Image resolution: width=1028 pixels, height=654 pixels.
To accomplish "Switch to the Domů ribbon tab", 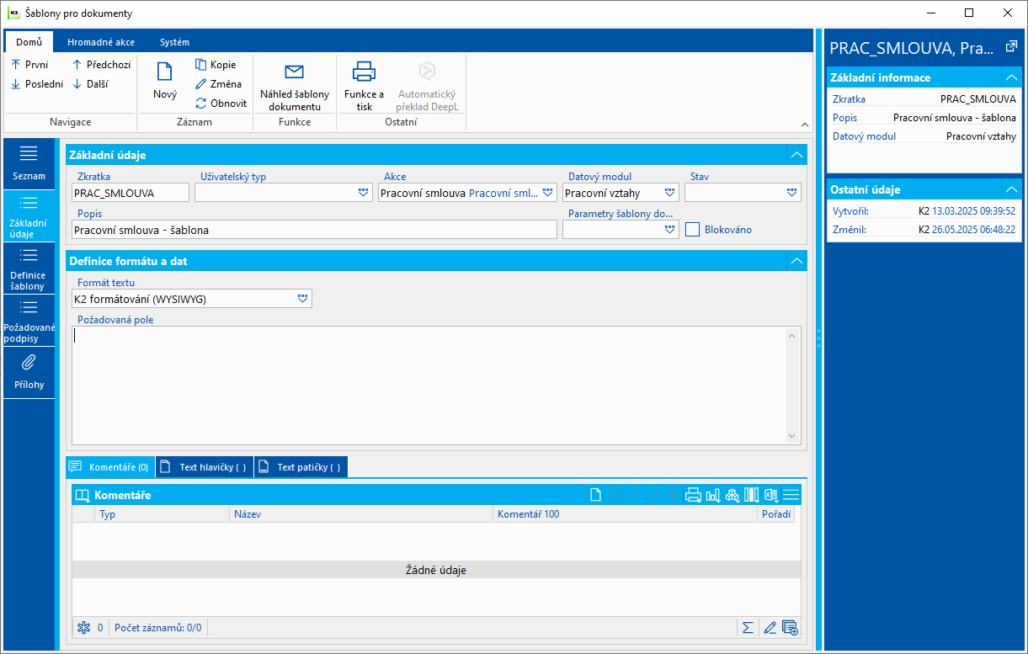I will click(x=29, y=41).
